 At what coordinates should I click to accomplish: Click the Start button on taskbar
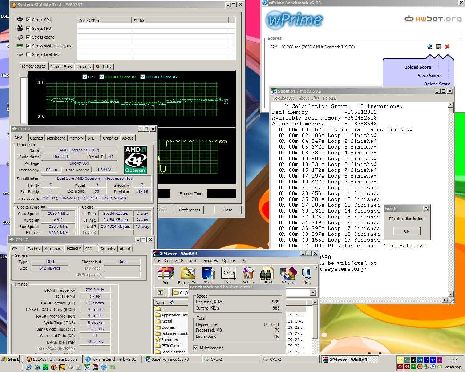coord(10,359)
